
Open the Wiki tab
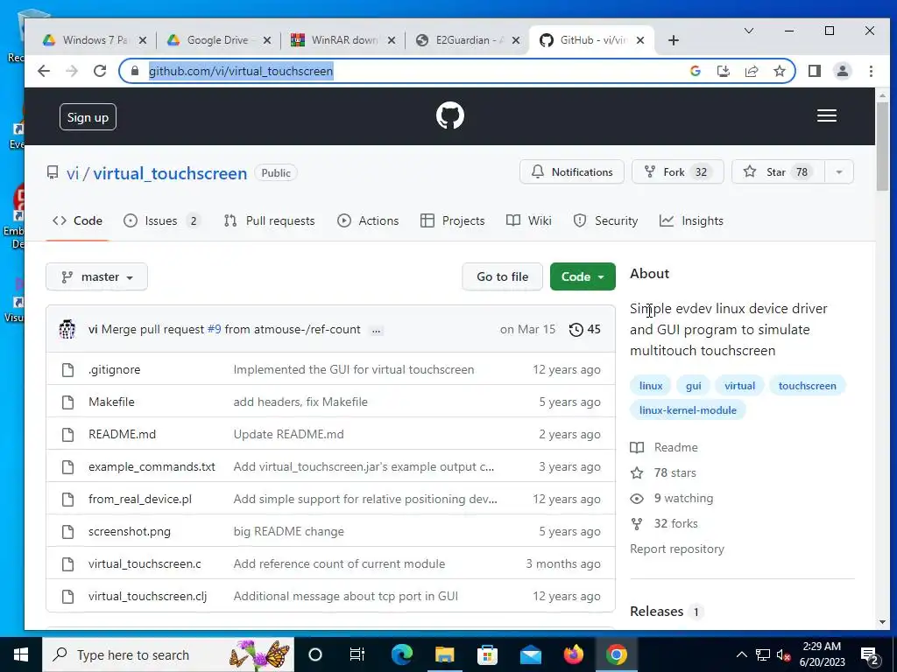tap(528, 220)
